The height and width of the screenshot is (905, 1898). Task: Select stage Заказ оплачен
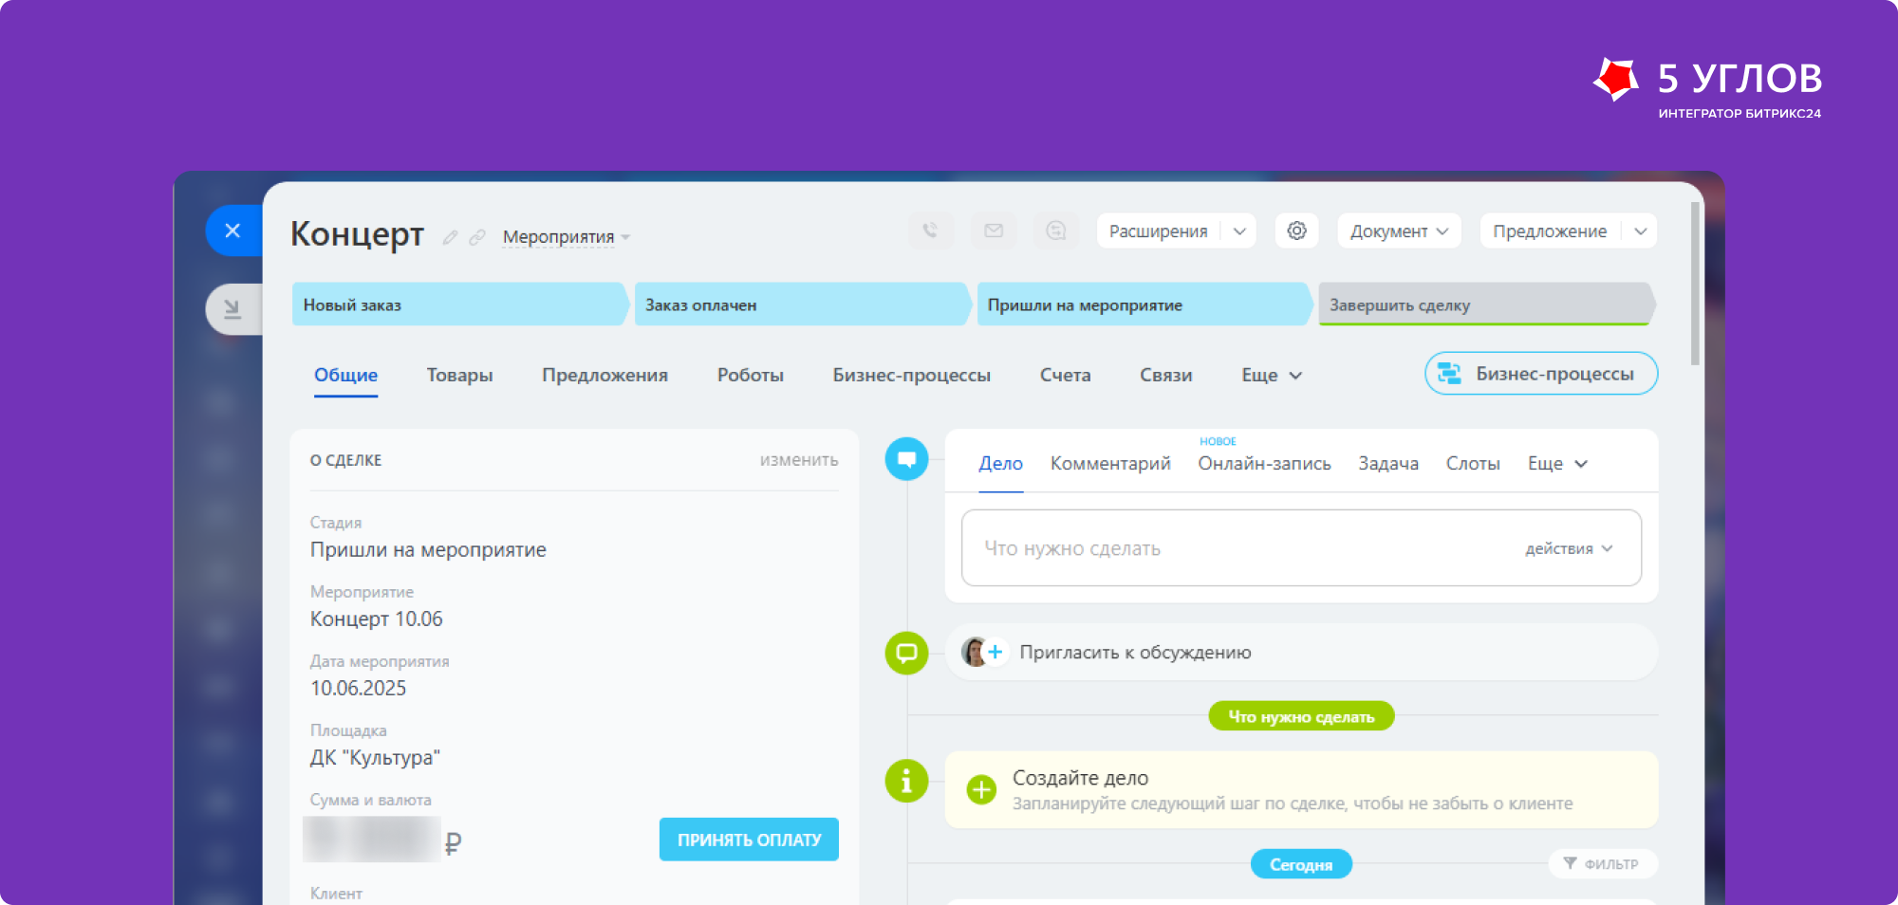(802, 305)
